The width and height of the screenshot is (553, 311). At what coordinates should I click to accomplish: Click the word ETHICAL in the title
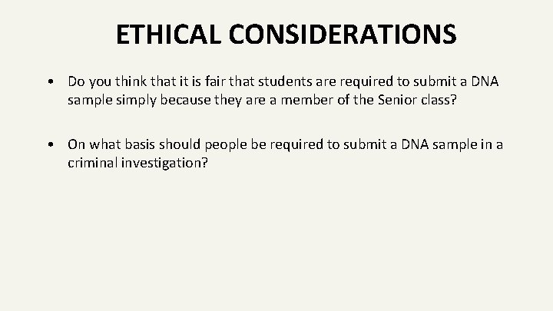pos(168,35)
